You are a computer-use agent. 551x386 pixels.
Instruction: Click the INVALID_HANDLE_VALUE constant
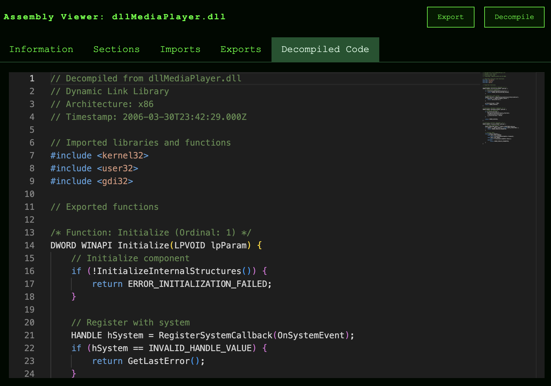click(x=200, y=348)
